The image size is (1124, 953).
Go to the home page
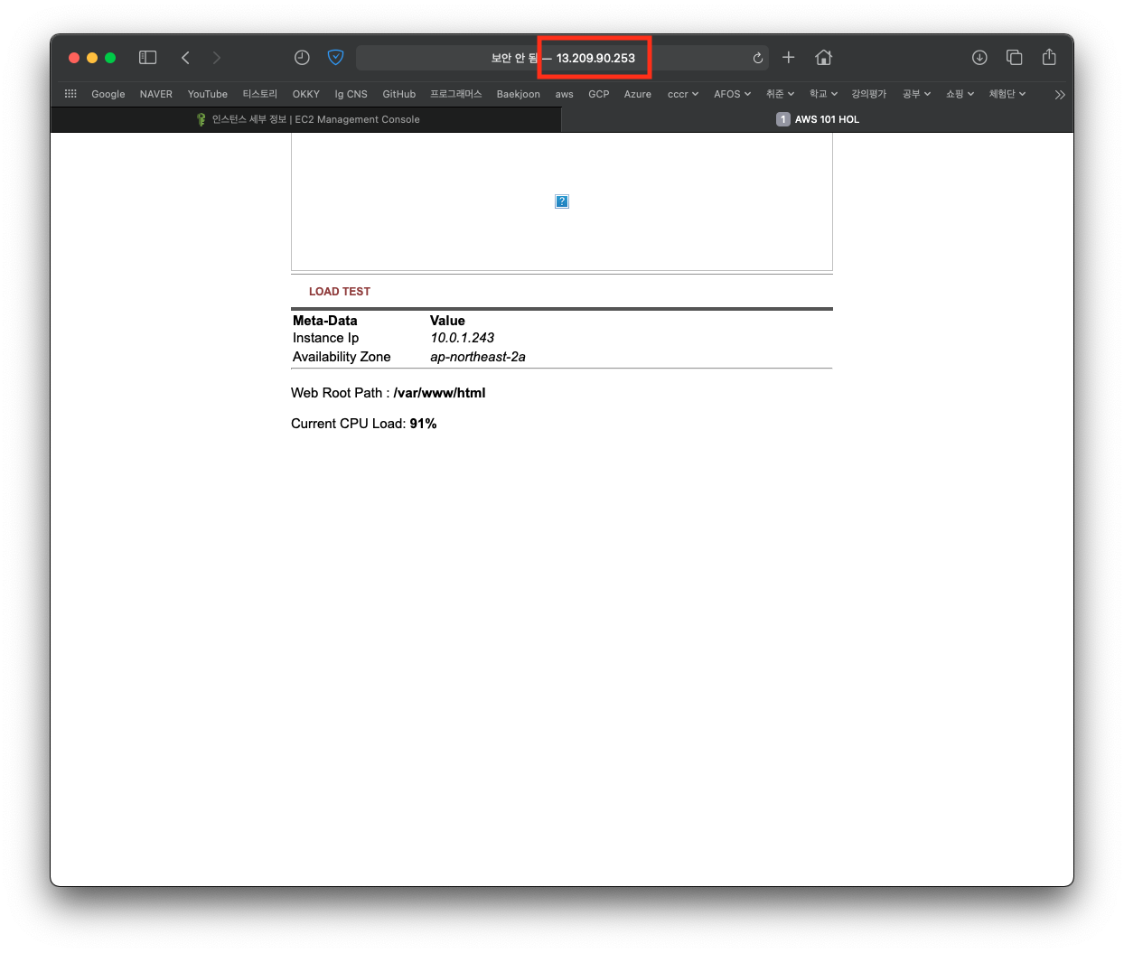tap(823, 58)
